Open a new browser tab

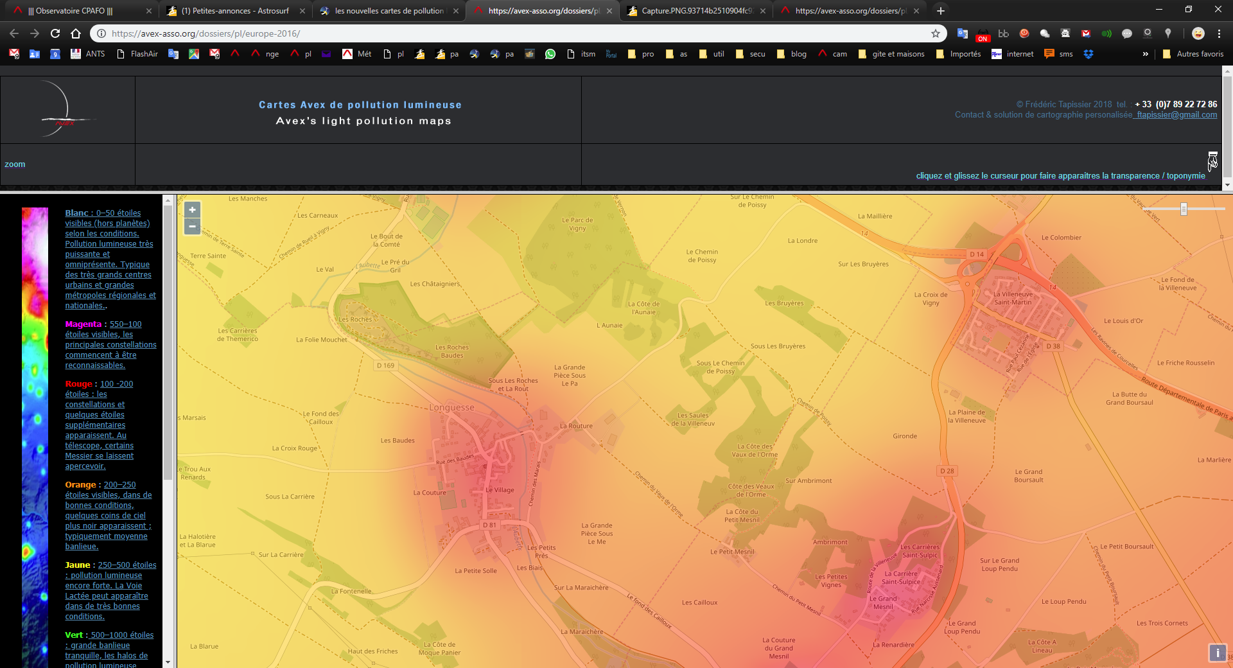point(941,11)
